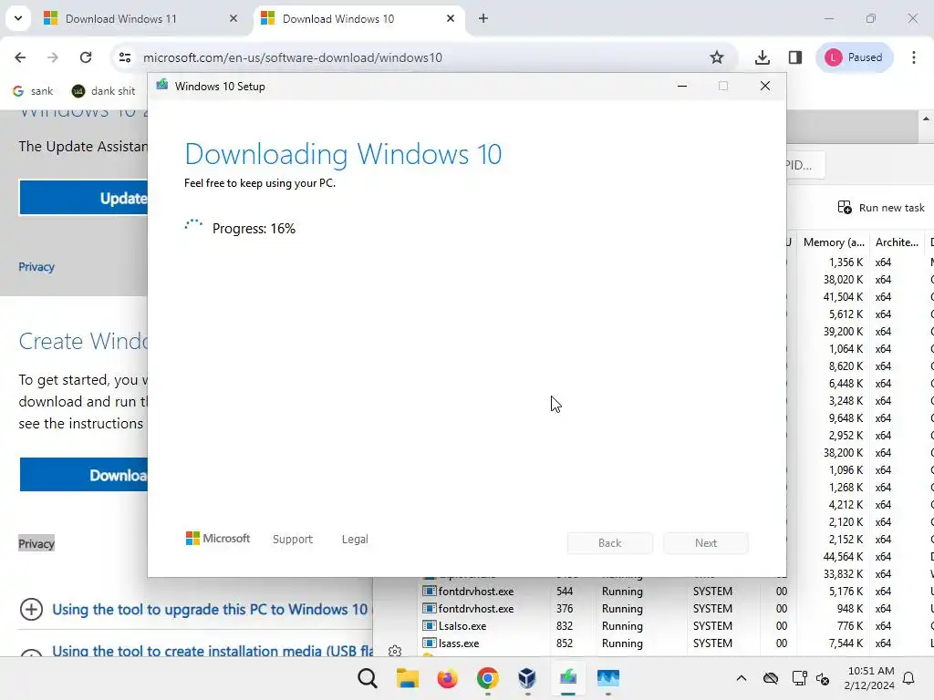Click the Update now blue button

[x=83, y=198]
